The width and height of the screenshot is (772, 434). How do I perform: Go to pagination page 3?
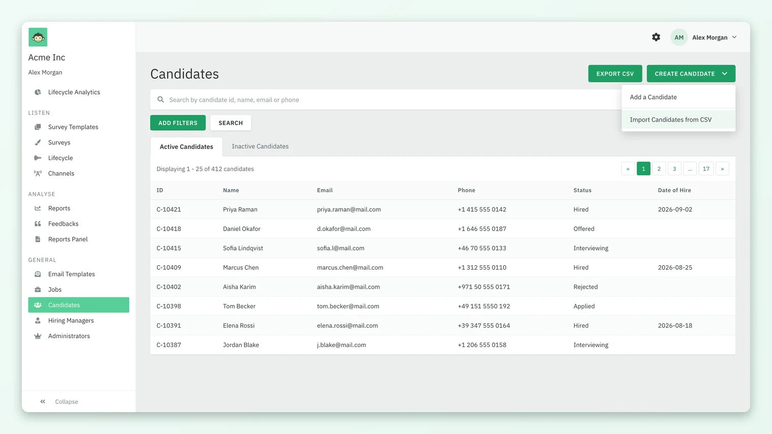(x=674, y=169)
